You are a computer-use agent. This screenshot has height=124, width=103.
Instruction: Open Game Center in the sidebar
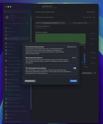coord(17,115)
